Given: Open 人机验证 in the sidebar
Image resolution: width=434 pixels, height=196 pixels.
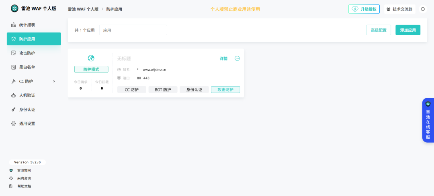Looking at the screenshot, I should point(34,95).
